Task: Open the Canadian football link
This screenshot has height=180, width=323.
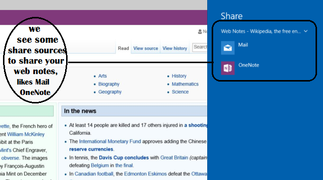Action: (94, 174)
